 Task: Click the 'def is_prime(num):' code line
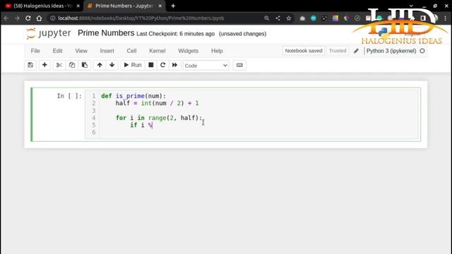pos(133,96)
